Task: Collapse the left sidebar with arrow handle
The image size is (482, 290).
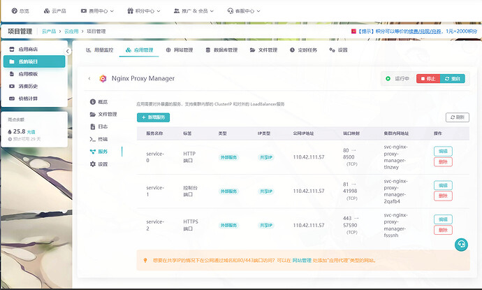Action: click(x=68, y=51)
